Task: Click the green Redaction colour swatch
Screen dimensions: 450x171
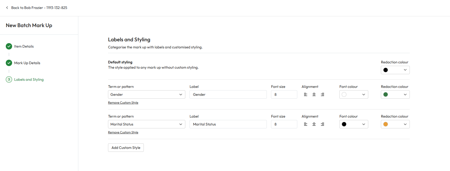Action: [386, 94]
